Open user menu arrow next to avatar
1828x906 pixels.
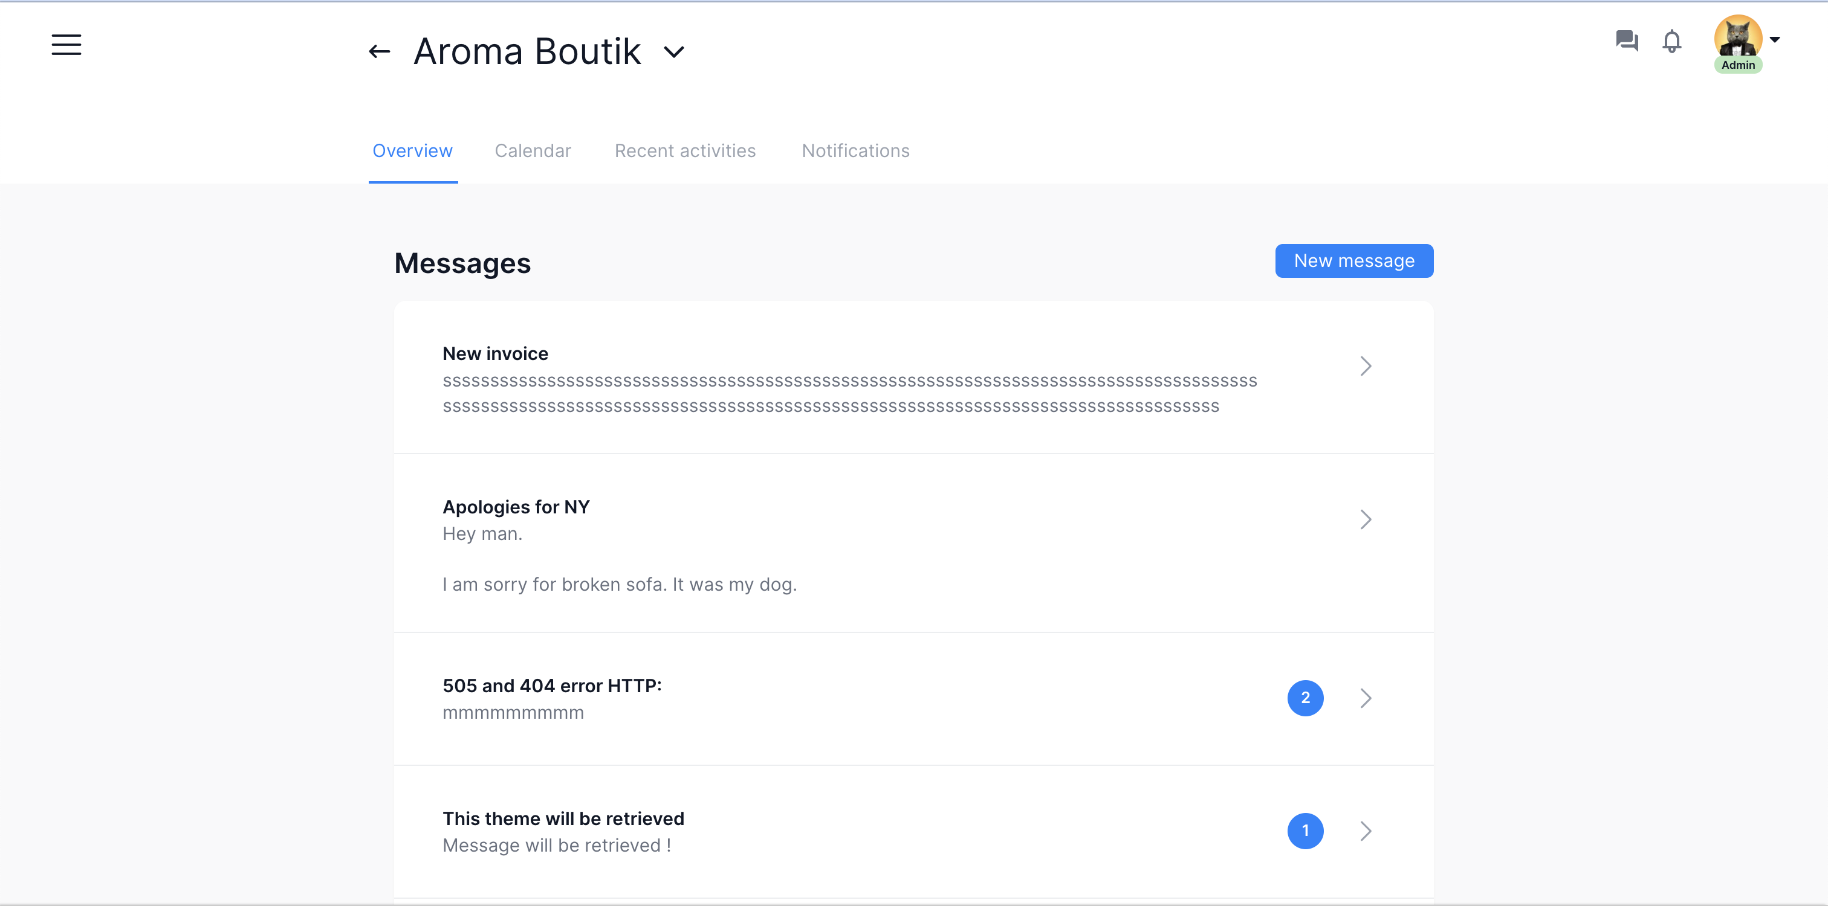pyautogui.click(x=1775, y=40)
